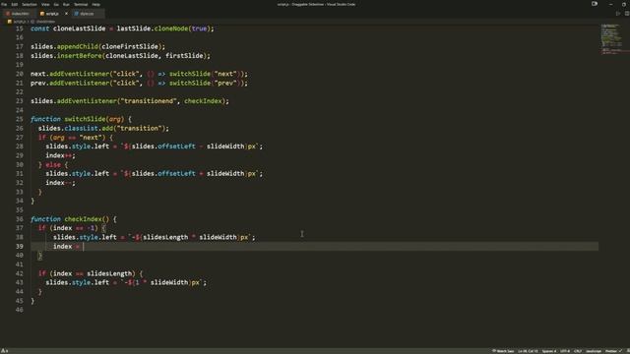Open the Help menu

pos(96,4)
